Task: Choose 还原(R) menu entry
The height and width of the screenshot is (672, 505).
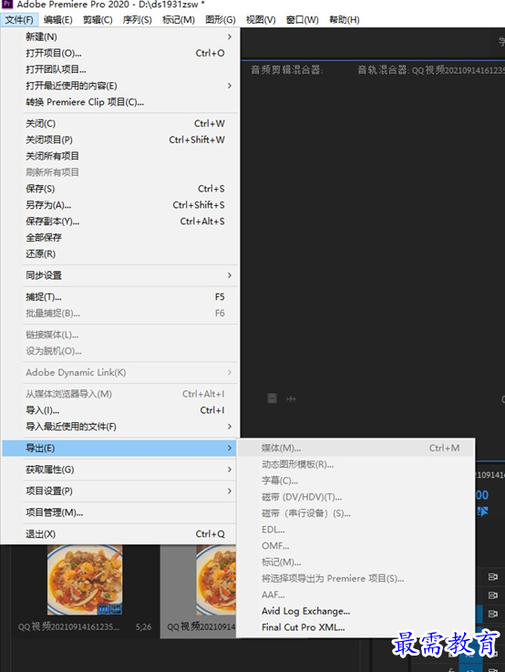Action: click(120, 253)
